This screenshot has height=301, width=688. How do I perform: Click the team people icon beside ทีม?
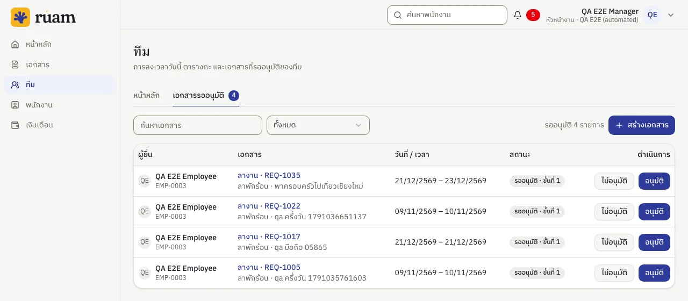click(15, 84)
